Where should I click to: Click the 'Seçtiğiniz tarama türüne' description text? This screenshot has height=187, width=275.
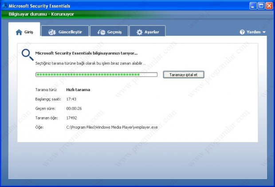pos(90,63)
